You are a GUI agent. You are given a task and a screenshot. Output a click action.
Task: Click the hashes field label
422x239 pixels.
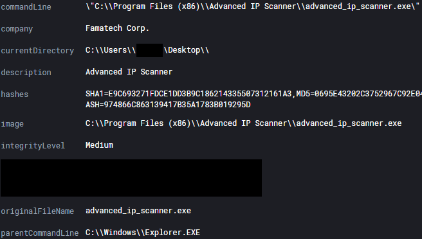pos(15,94)
